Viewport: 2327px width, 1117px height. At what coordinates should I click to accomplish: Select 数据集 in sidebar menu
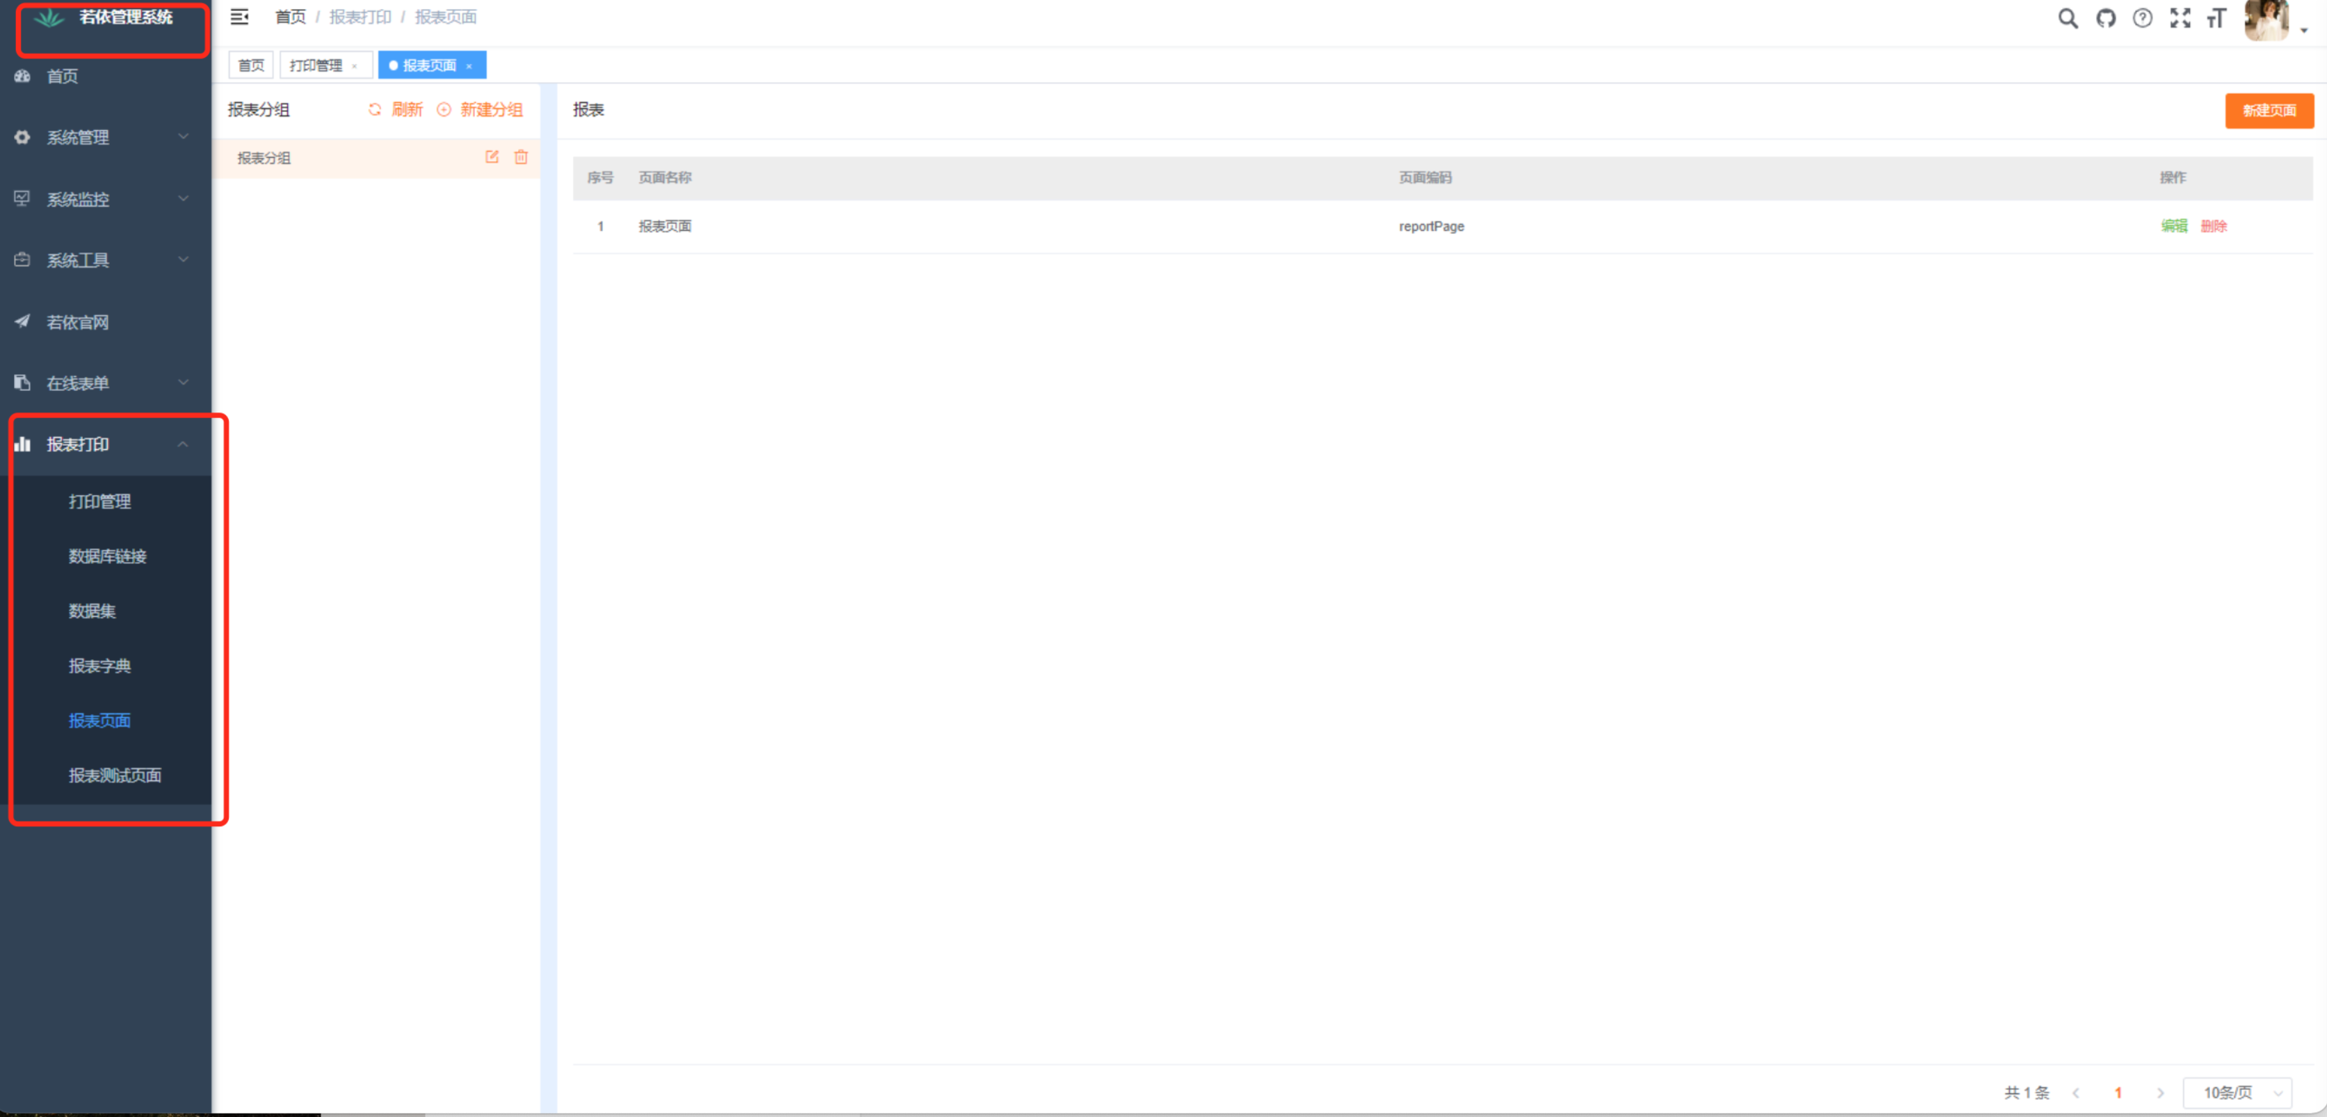pyautogui.click(x=92, y=611)
